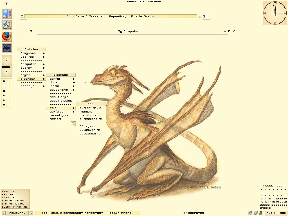Open the bb-folder submenu
This screenshot has width=288, height=216.
pyautogui.click(x=61, y=112)
